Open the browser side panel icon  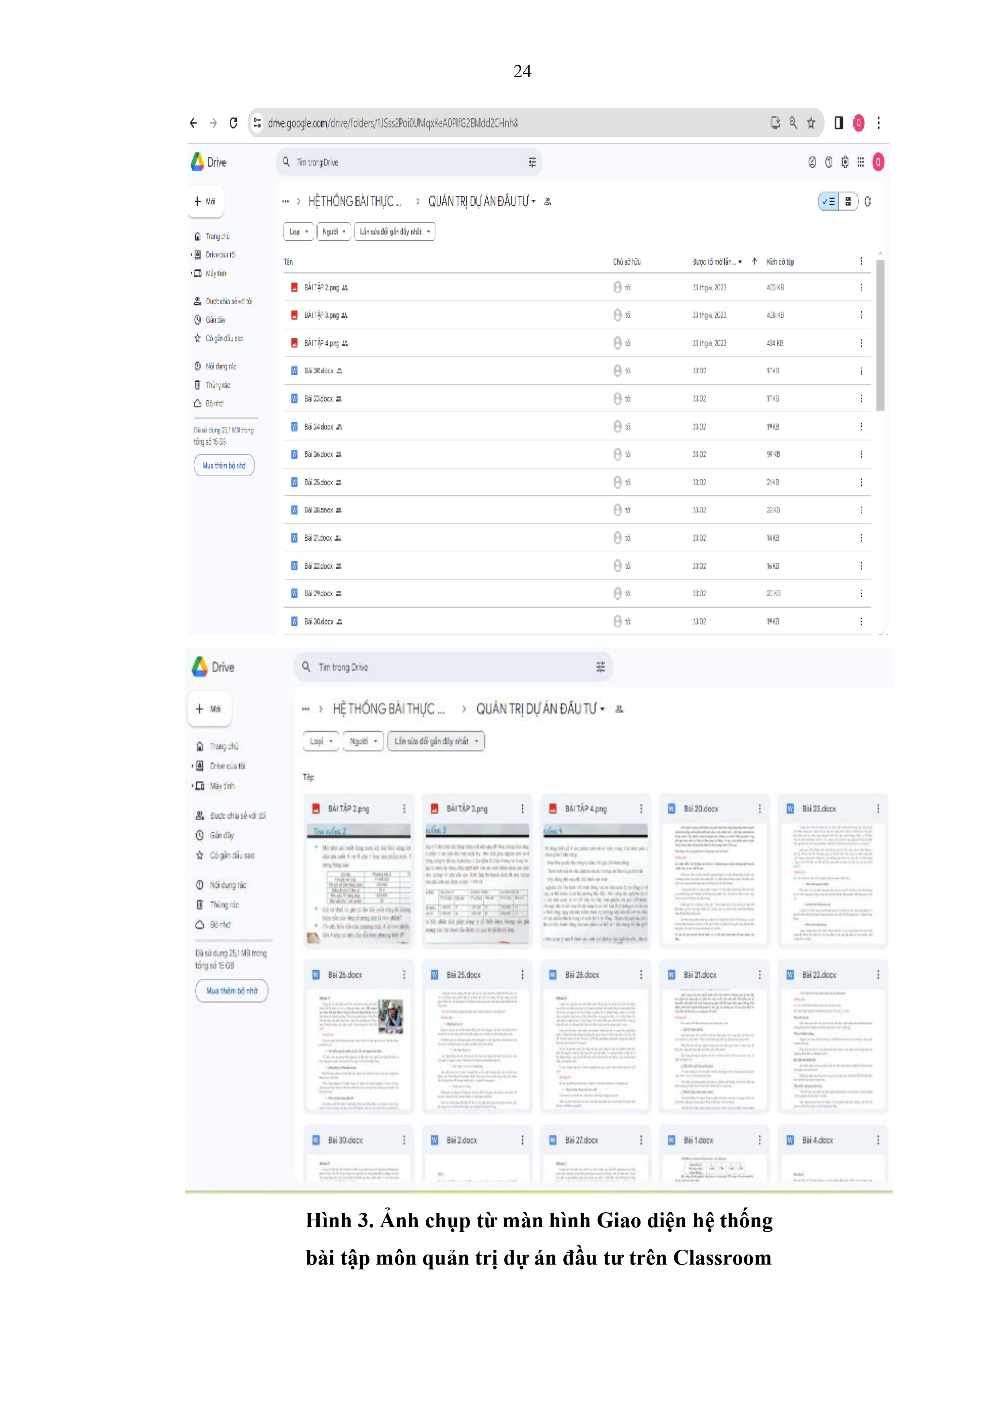pyautogui.click(x=839, y=123)
